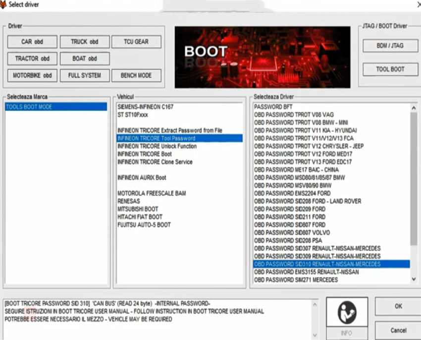Select TOOLS BOOT MODE in Marca list
Image resolution: width=421 pixels, height=340 pixels.
(x=56, y=107)
